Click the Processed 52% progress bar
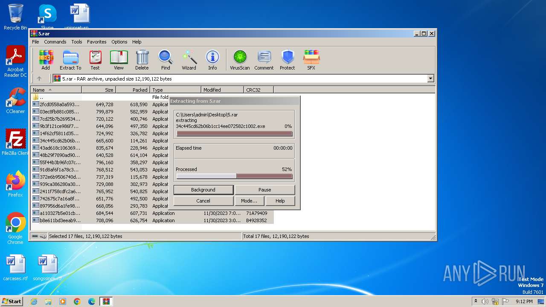The width and height of the screenshot is (546, 307). (235, 176)
